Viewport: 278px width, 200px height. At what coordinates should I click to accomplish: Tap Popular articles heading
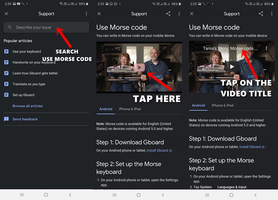[x=18, y=41]
